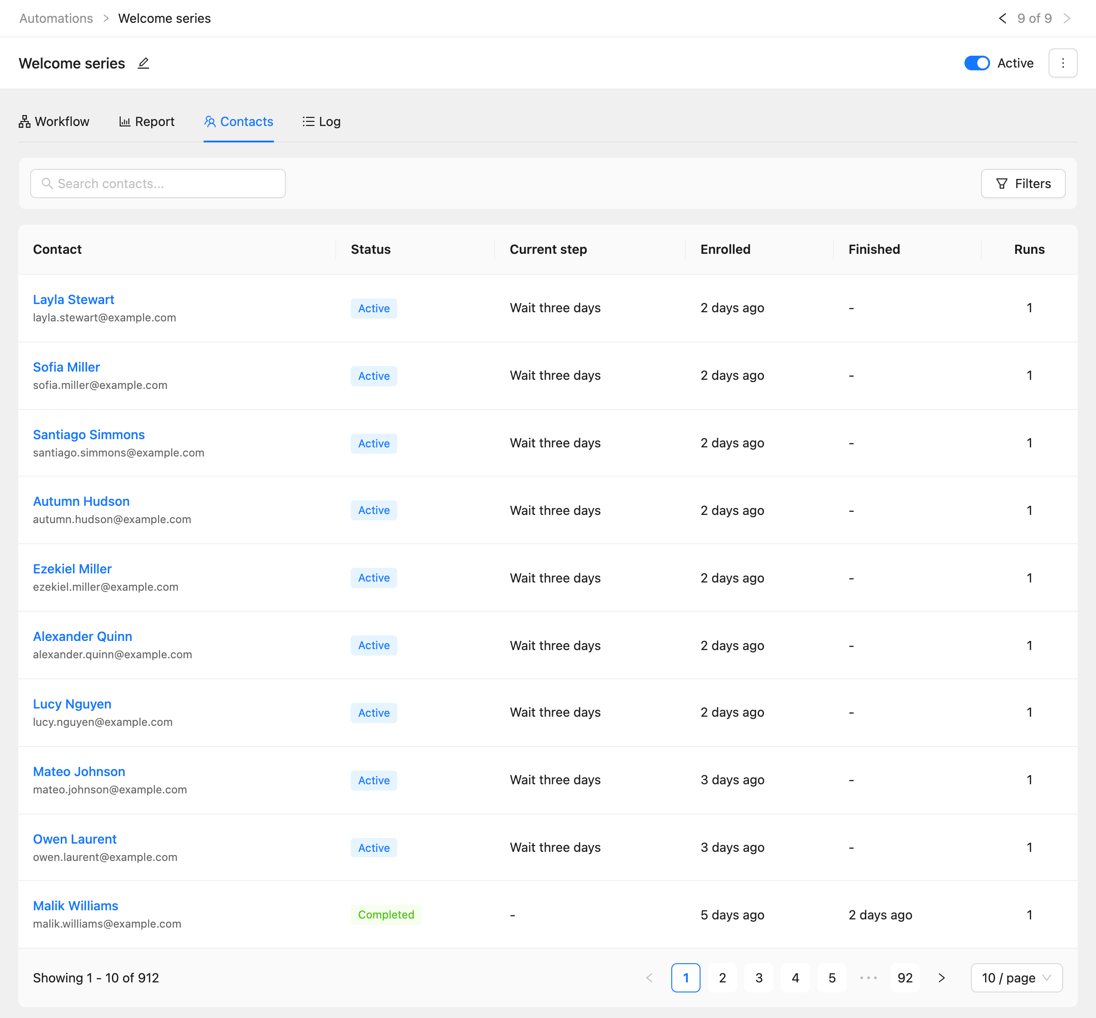Screen dimensions: 1096x1018
Task: Click current page 1 button
Action: click(685, 978)
